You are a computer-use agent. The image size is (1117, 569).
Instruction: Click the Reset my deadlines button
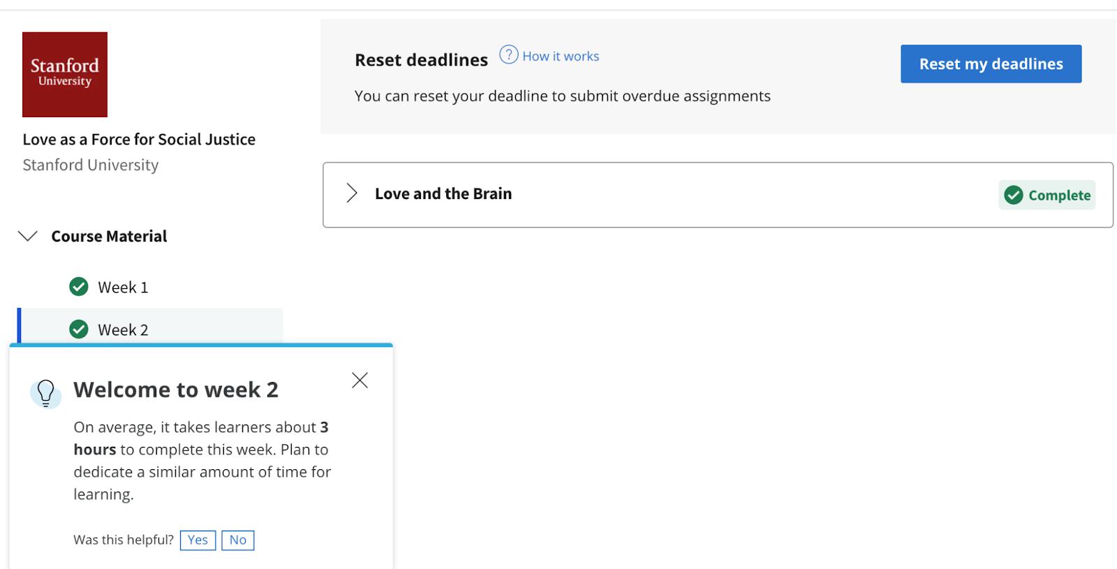point(991,64)
